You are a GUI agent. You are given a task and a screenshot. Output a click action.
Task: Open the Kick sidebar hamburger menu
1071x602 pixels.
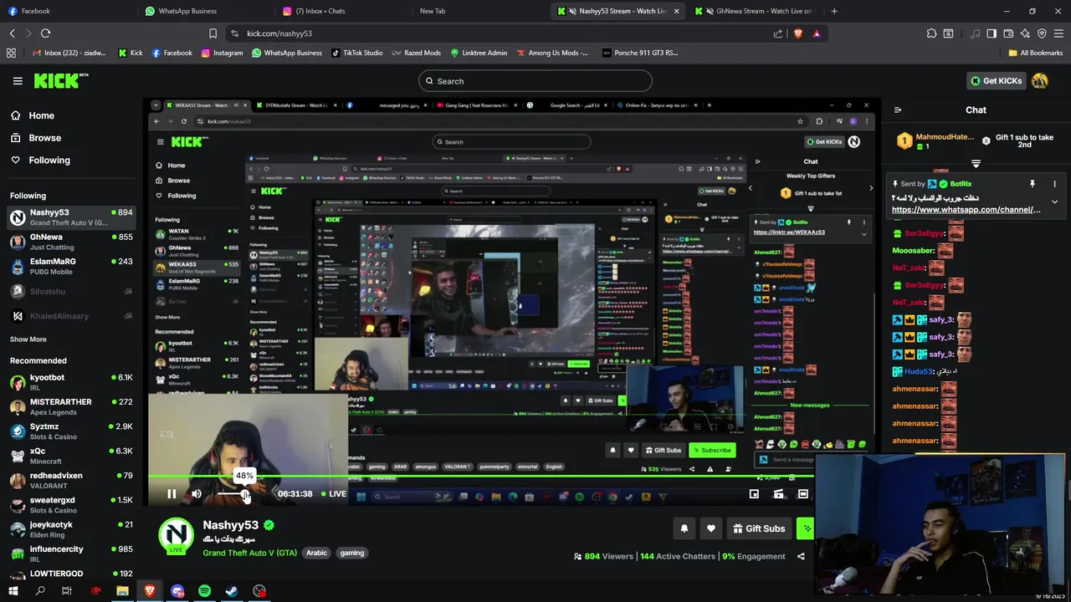[x=18, y=81]
